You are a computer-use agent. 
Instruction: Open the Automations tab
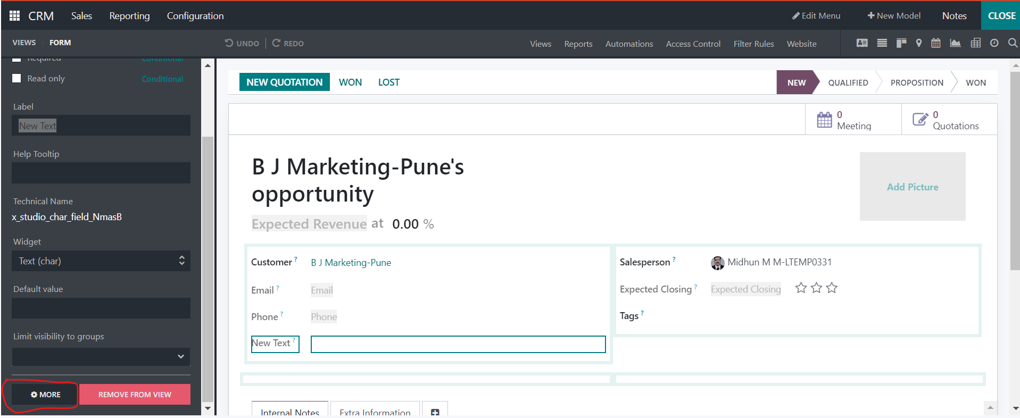coord(629,44)
